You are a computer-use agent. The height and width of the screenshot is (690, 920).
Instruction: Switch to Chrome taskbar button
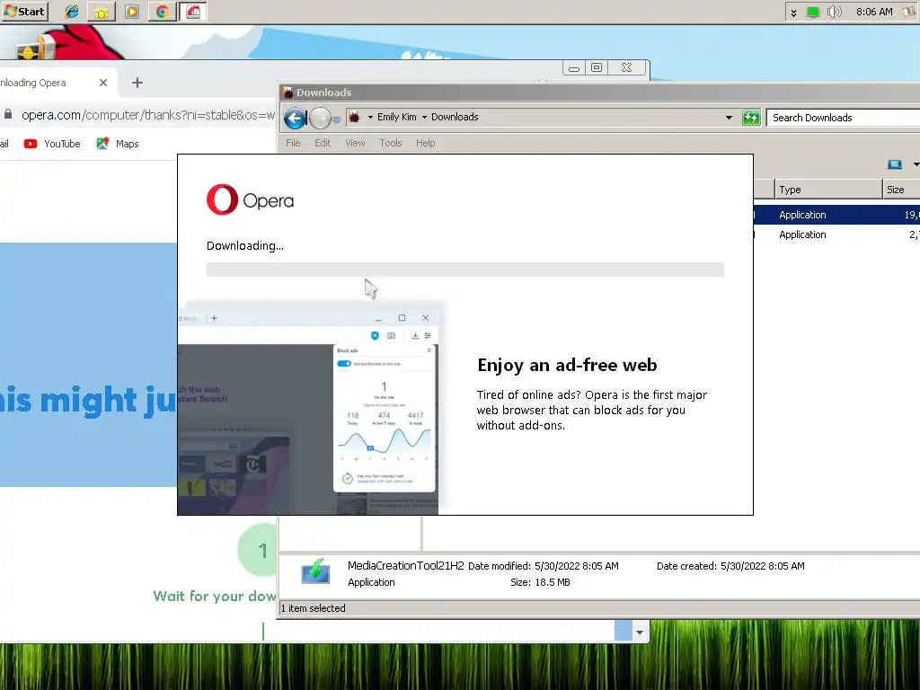pyautogui.click(x=163, y=12)
